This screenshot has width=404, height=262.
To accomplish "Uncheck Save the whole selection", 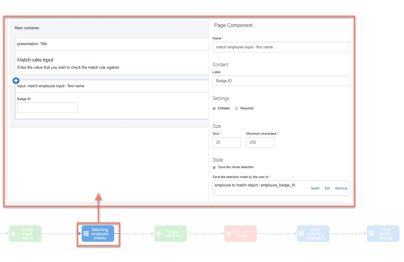I will [x=214, y=167].
